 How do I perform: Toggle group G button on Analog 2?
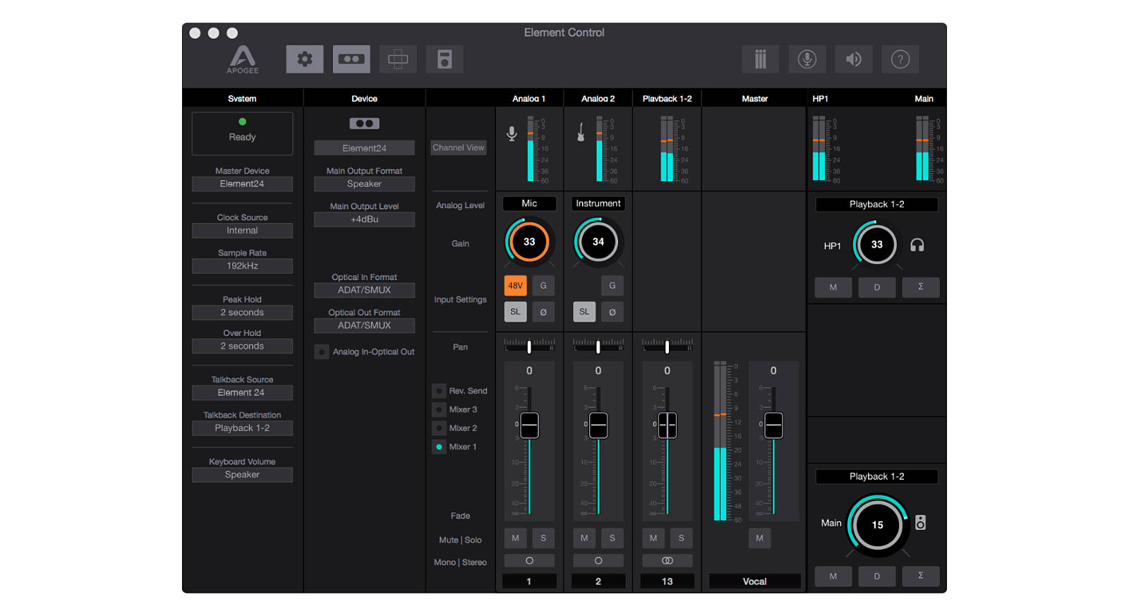(x=612, y=286)
